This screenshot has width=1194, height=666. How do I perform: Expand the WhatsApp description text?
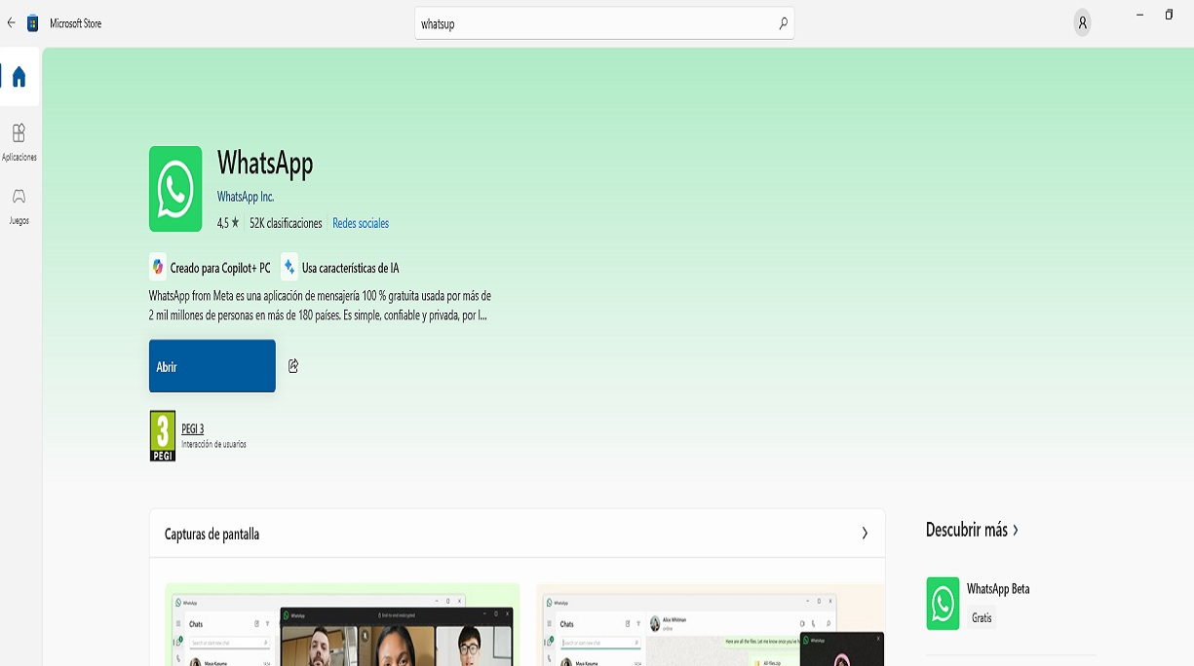(x=320, y=305)
